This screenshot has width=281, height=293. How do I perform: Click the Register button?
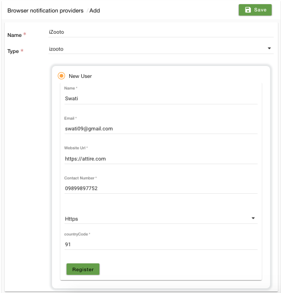(x=83, y=269)
